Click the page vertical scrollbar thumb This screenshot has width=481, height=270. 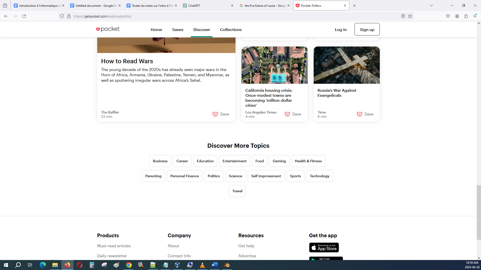click(478, 212)
